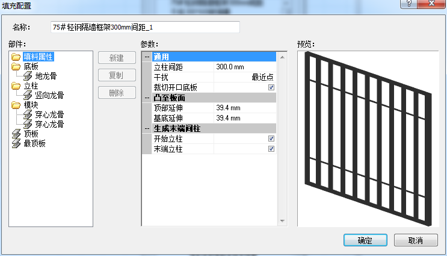Viewport: 447px width, 256px height.
Task: Collapse the 通用 parameter section
Action: (x=147, y=57)
